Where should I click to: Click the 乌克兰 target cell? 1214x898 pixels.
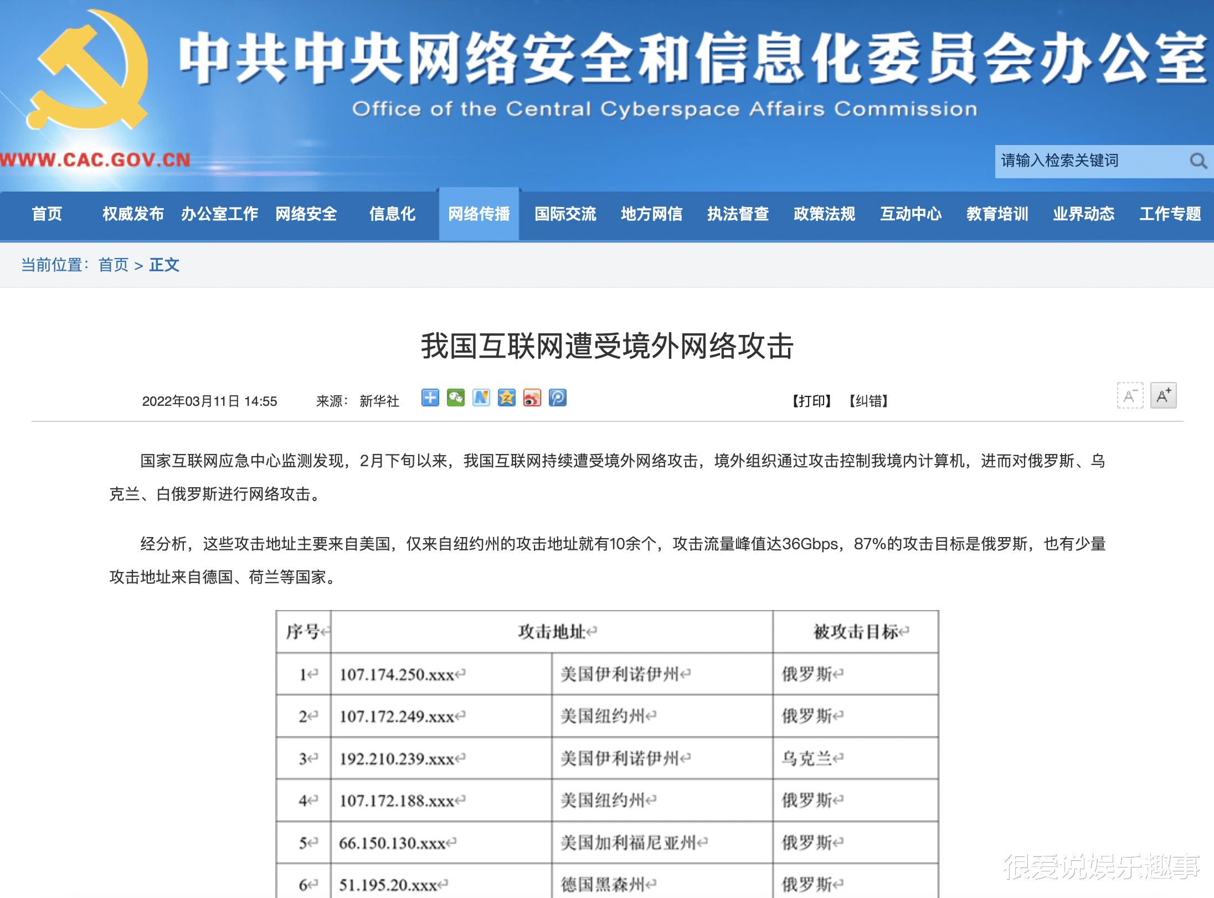(x=856, y=758)
